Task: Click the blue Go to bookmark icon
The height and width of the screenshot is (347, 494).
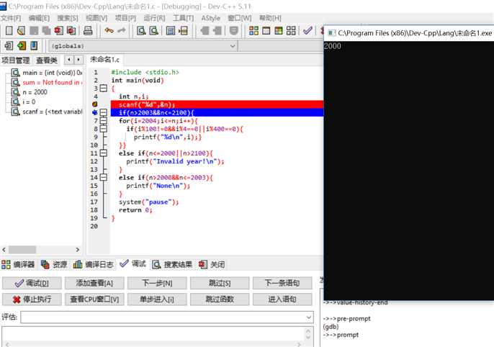Action: (x=34, y=46)
